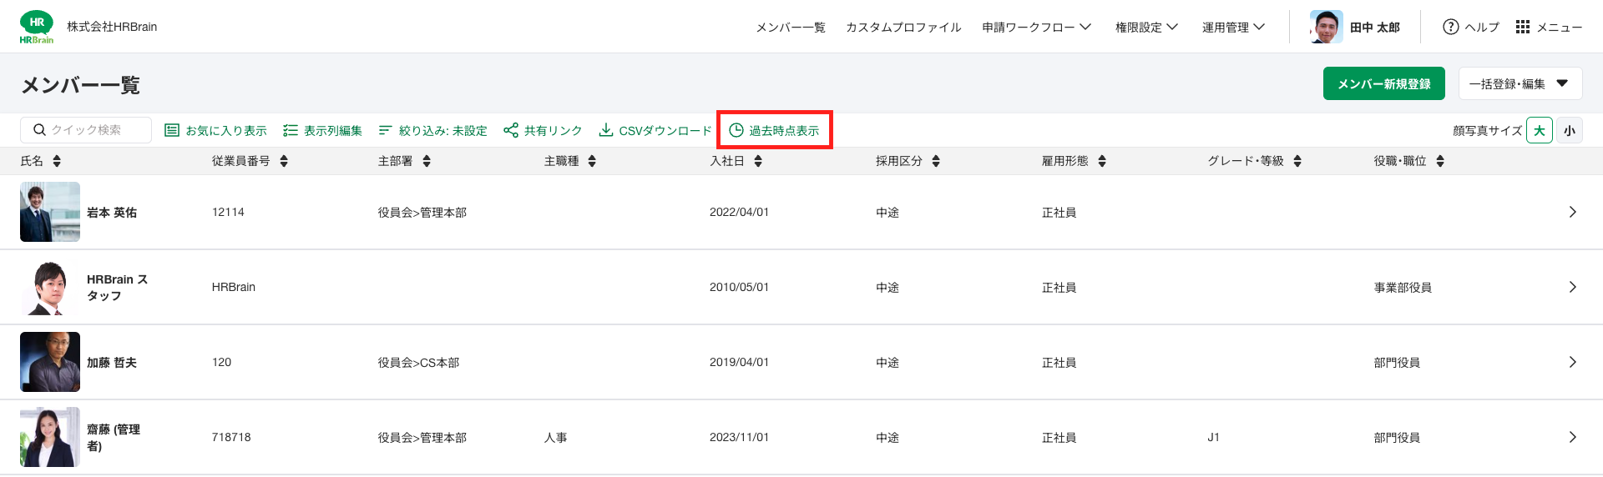Open the メニュー grid icon

1523,27
